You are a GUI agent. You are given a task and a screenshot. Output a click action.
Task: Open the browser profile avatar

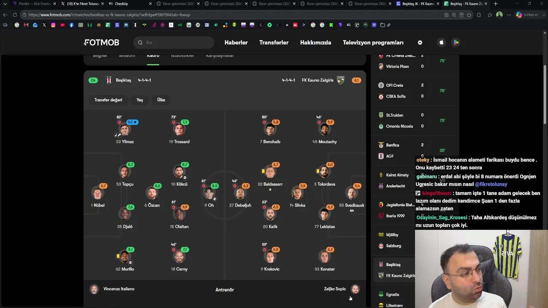499,15
